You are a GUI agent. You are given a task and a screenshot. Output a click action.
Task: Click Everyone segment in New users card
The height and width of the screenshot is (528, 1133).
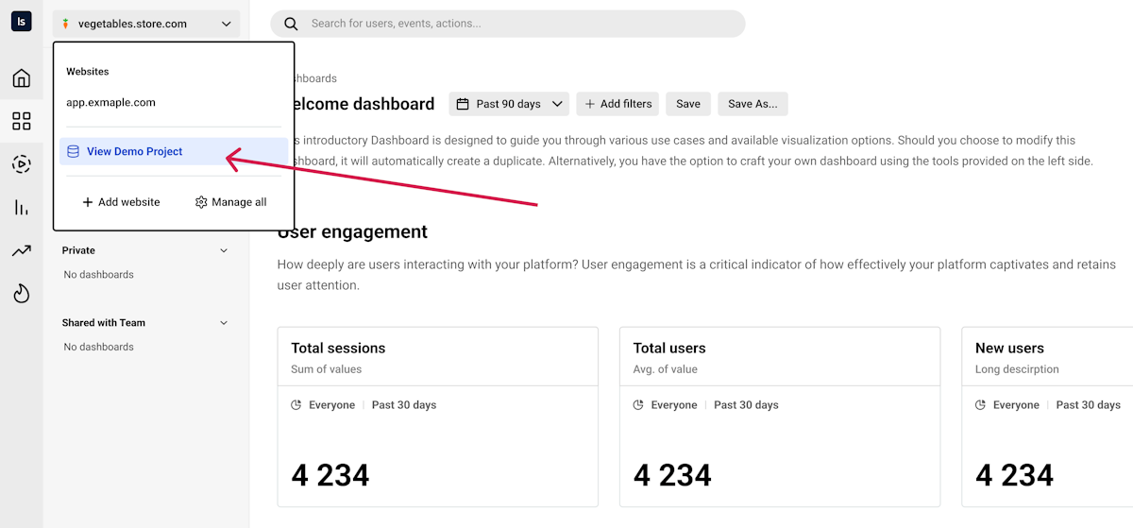(1016, 405)
